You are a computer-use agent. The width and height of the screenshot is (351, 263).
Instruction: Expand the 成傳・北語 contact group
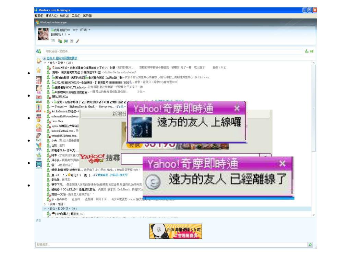coord(45,204)
